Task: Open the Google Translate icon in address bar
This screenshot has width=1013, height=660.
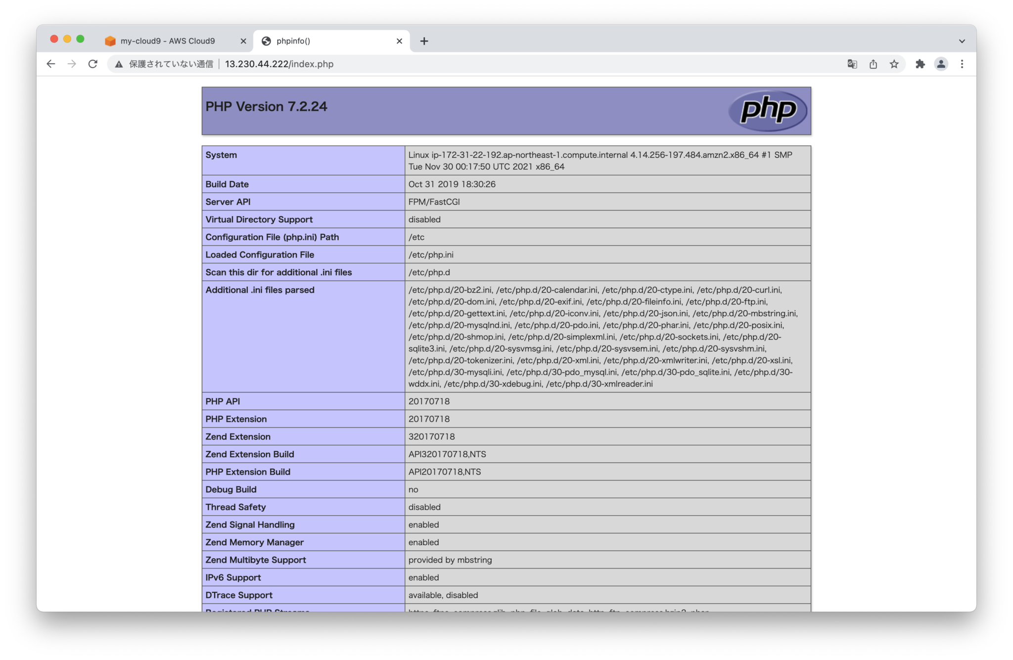Action: [852, 64]
